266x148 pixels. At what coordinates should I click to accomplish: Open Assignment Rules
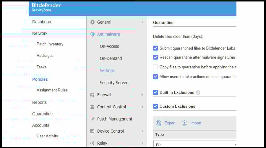[x=52, y=90]
